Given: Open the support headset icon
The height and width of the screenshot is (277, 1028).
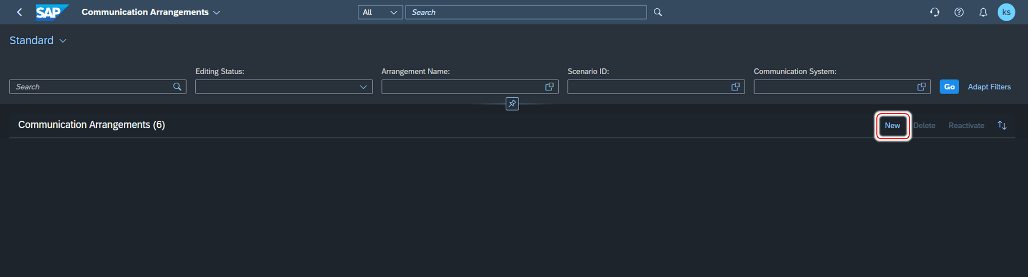Looking at the screenshot, I should tap(934, 12).
